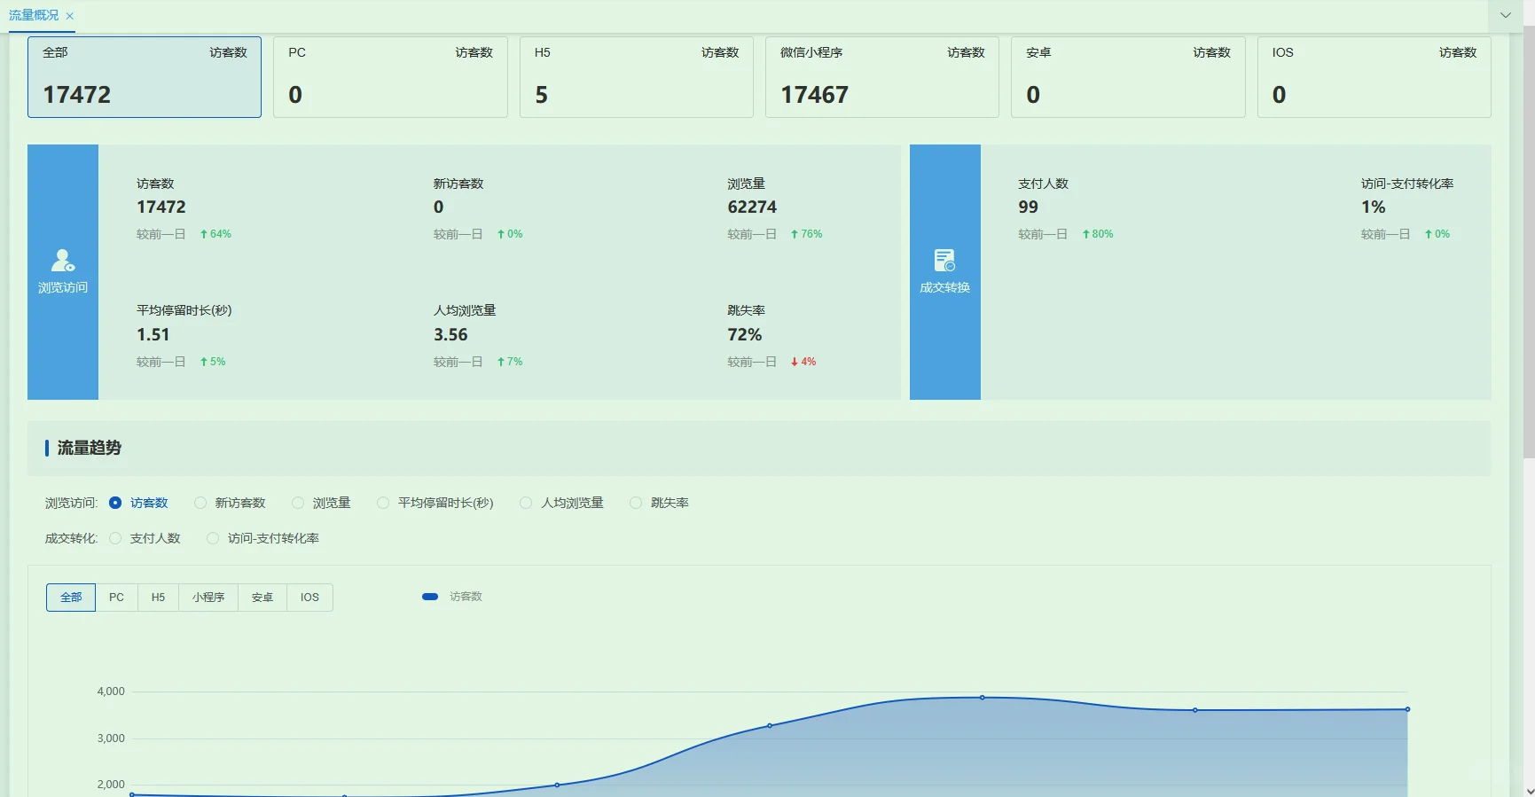Select the 人均浏览量 radio button
Image resolution: width=1535 pixels, height=797 pixels.
526,503
